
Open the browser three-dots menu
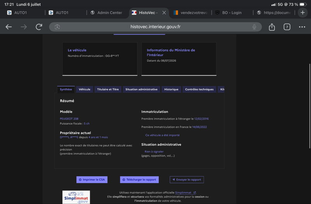[302, 27]
